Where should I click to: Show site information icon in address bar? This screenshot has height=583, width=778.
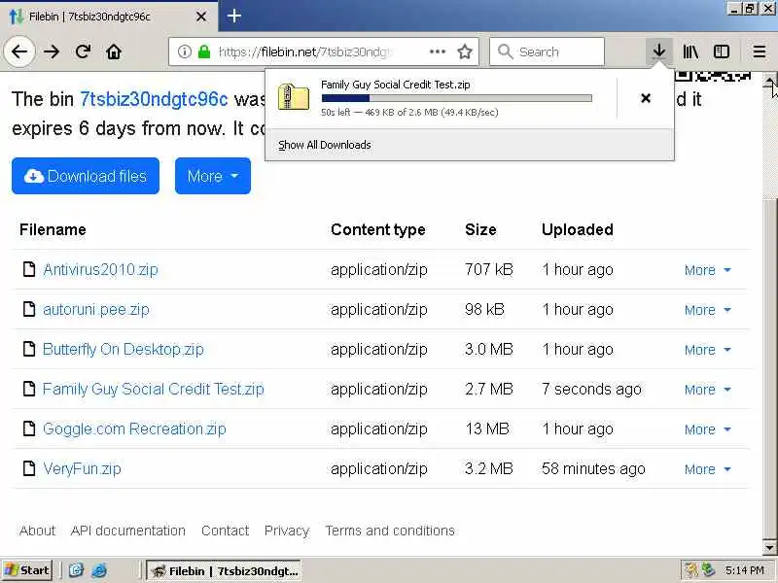(x=185, y=51)
